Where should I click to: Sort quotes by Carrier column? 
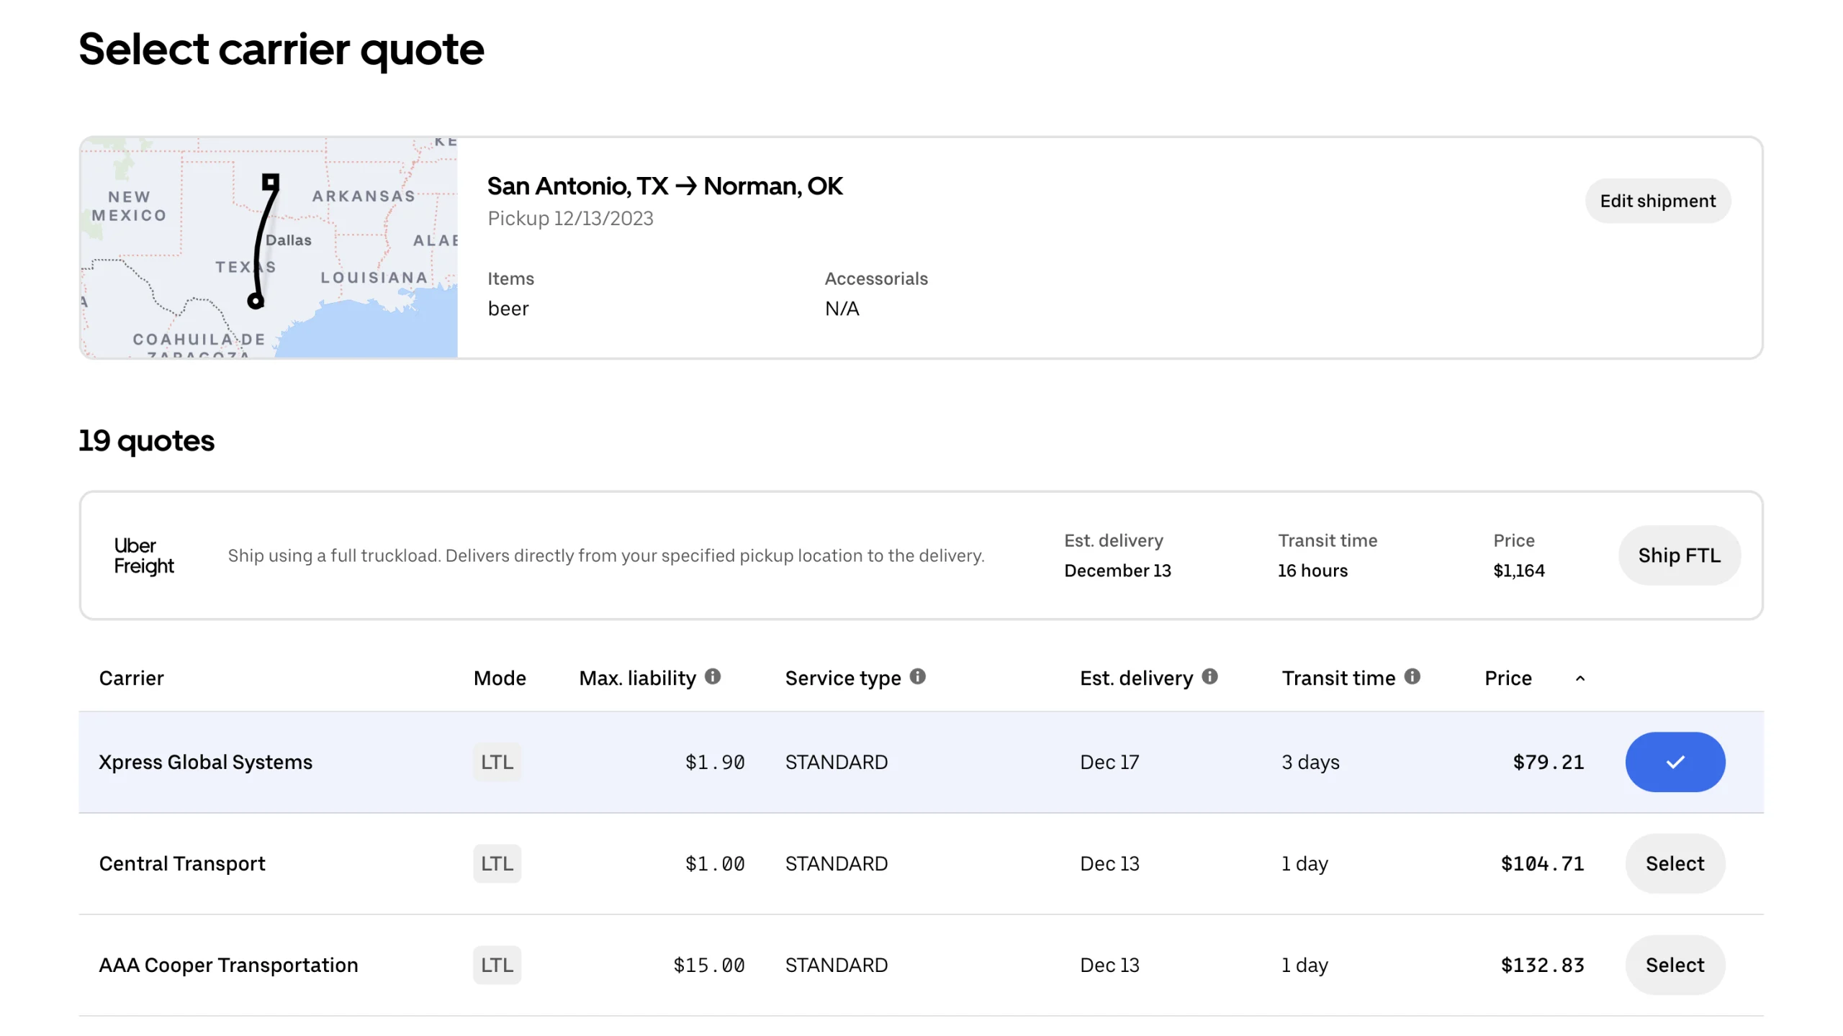point(132,677)
